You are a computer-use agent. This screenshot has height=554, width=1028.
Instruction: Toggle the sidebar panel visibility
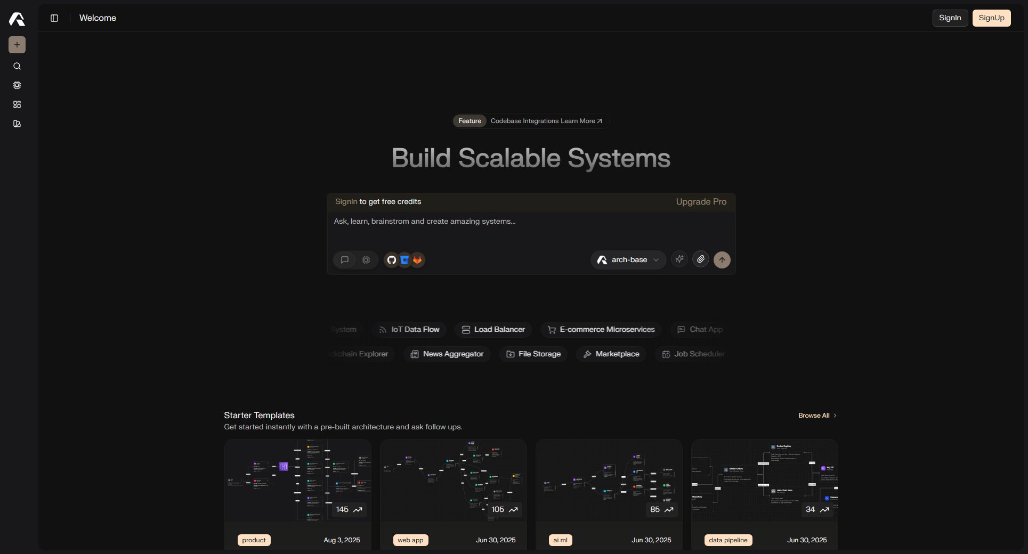54,18
